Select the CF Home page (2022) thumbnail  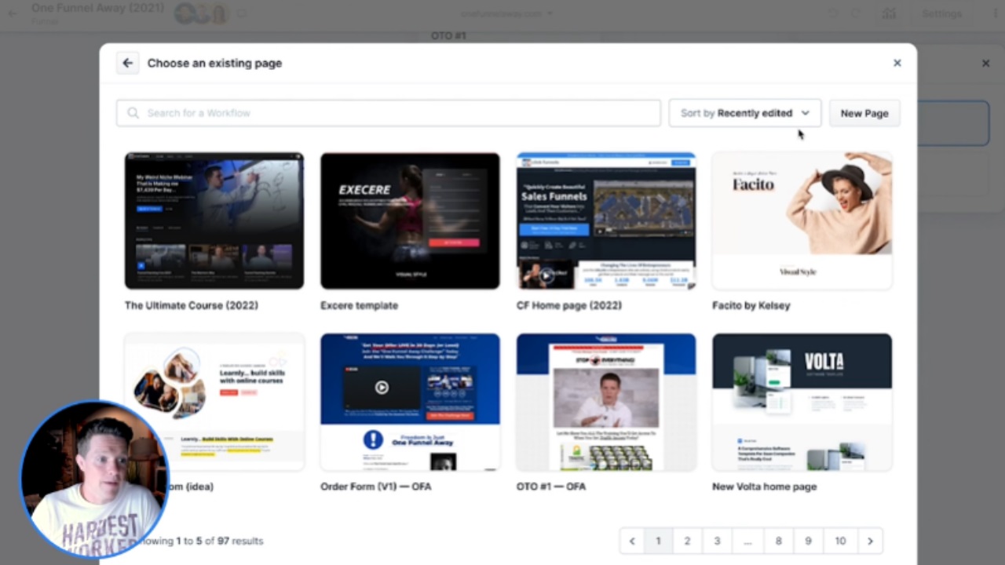(x=605, y=221)
